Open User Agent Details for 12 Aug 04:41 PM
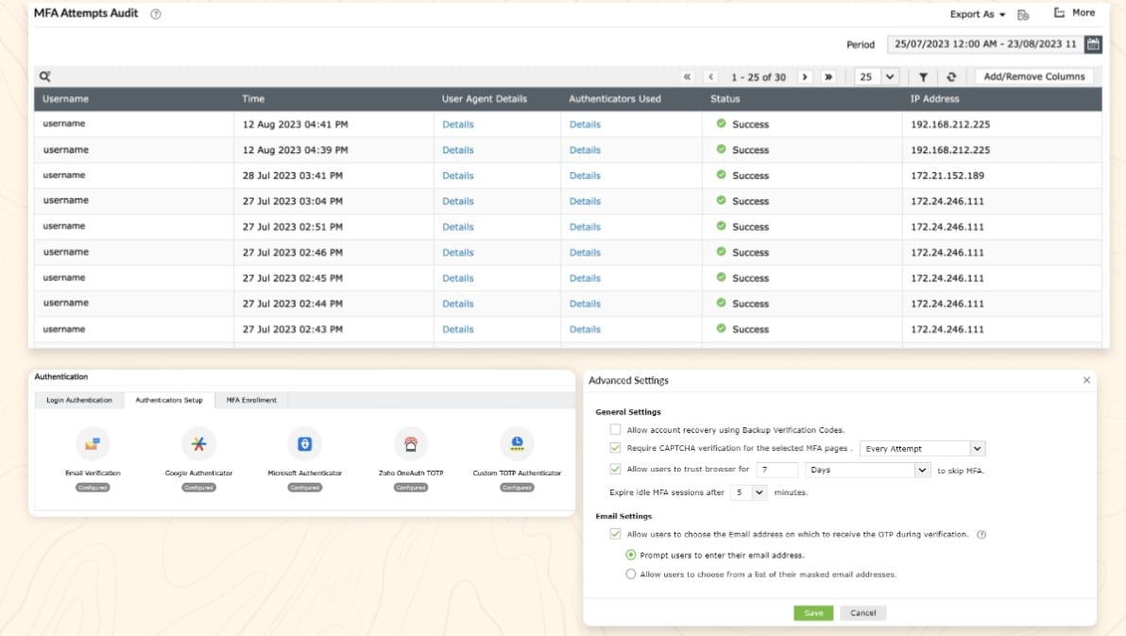This screenshot has height=636, width=1126. 457,125
